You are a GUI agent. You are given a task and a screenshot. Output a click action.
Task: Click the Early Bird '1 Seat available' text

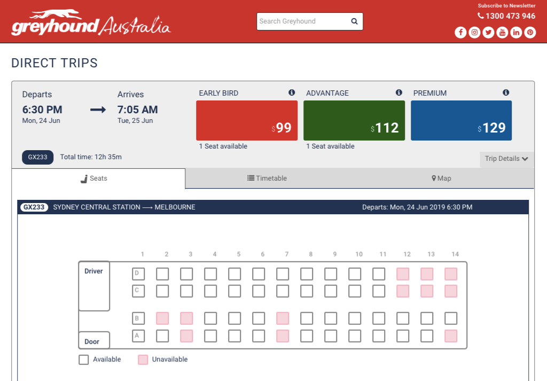coord(223,146)
